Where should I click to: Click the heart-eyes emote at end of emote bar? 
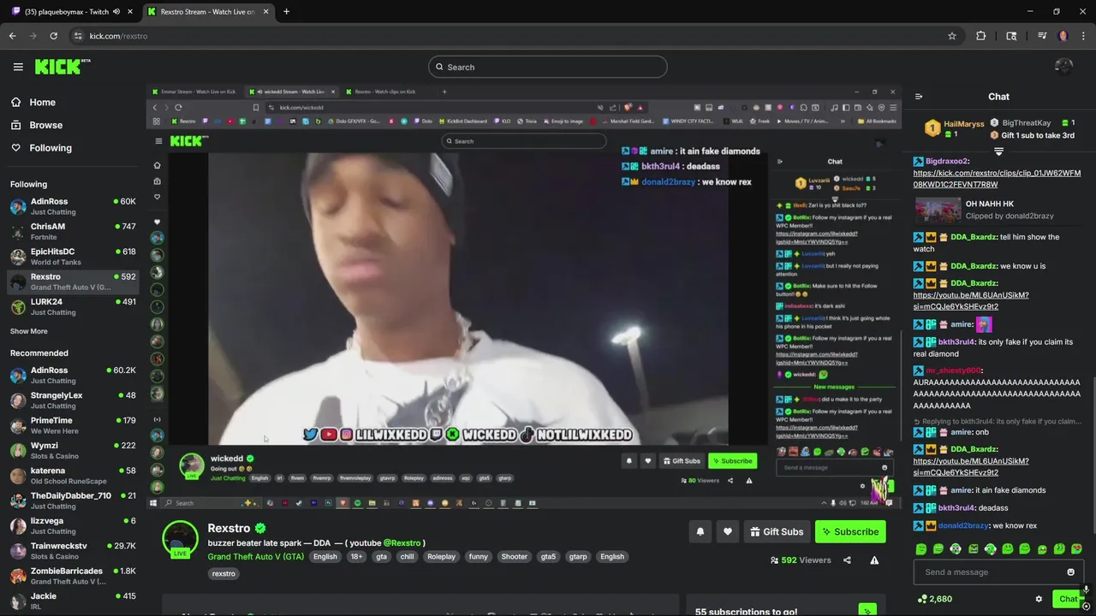point(1076,549)
